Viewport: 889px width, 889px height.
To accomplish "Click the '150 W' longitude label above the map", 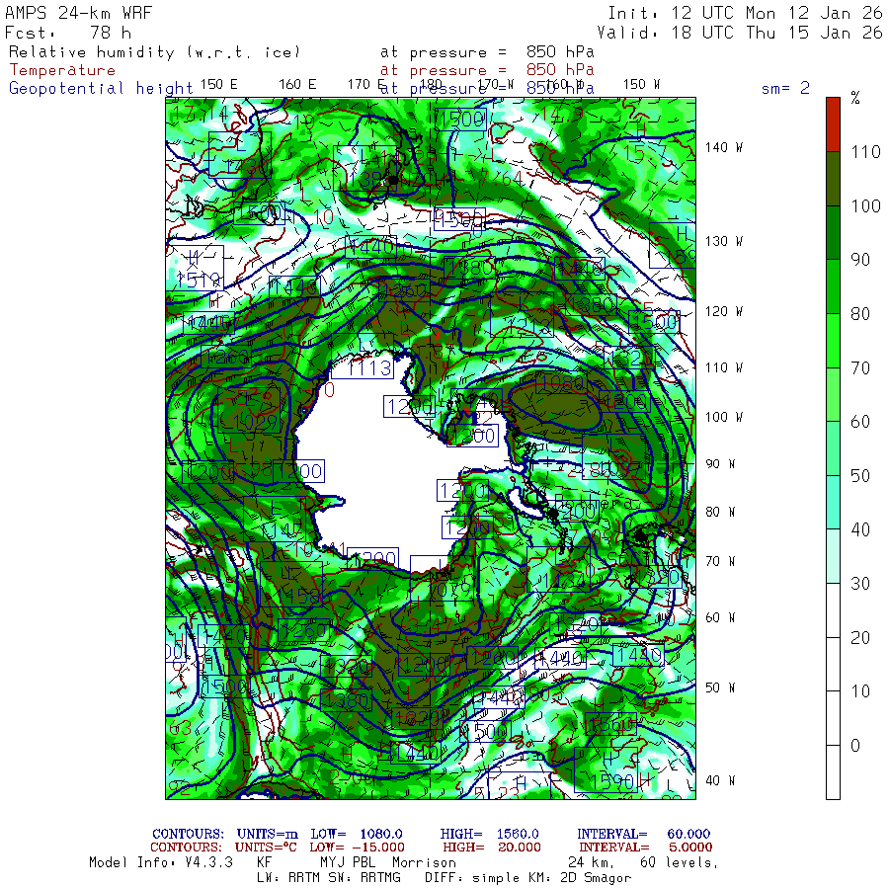I will [641, 85].
